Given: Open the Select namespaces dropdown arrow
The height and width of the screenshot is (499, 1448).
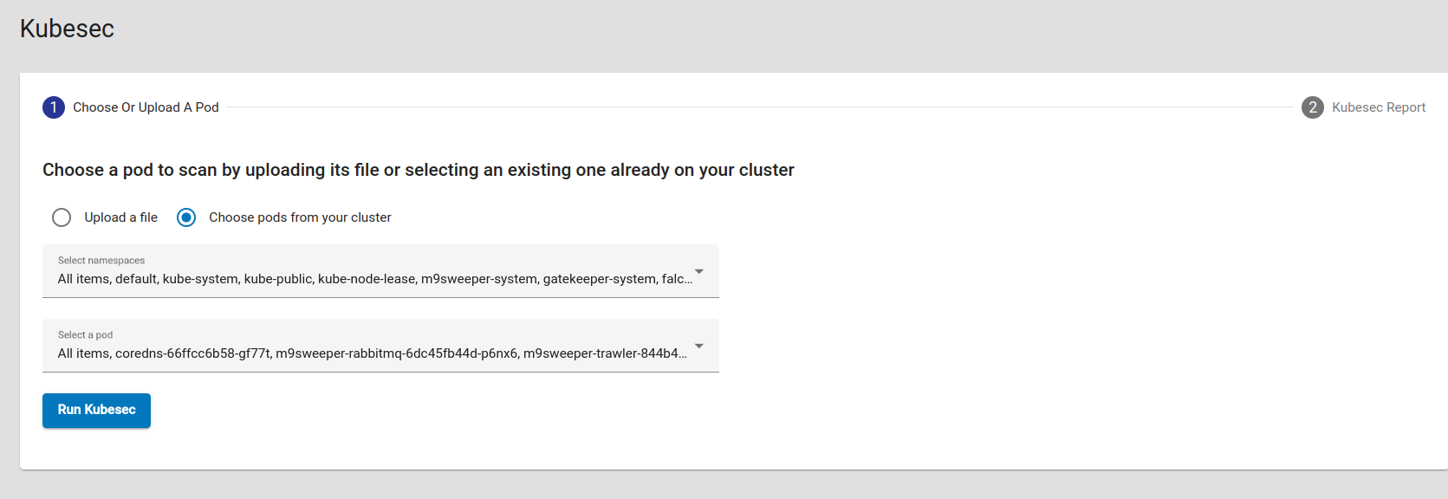Looking at the screenshot, I should [x=698, y=272].
